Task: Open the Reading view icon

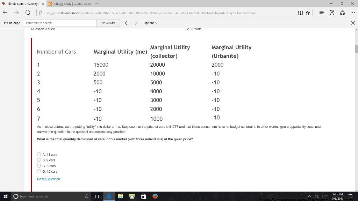Action: pos(301,13)
